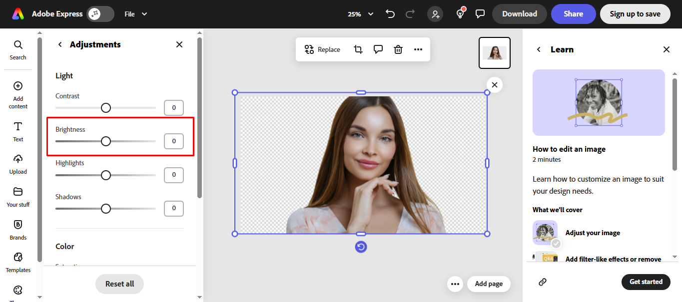Click the Reset all button in Adjustments
The image size is (682, 302).
(x=119, y=284)
